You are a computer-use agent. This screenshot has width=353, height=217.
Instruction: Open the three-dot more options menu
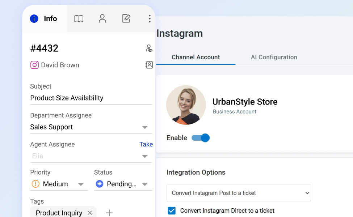(150, 19)
